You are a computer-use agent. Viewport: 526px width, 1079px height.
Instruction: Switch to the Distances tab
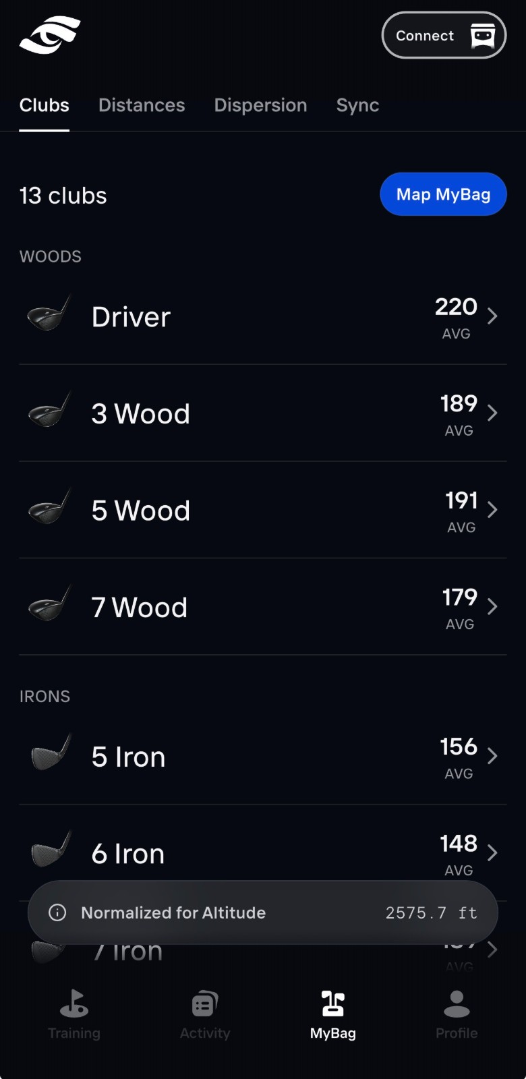(142, 105)
